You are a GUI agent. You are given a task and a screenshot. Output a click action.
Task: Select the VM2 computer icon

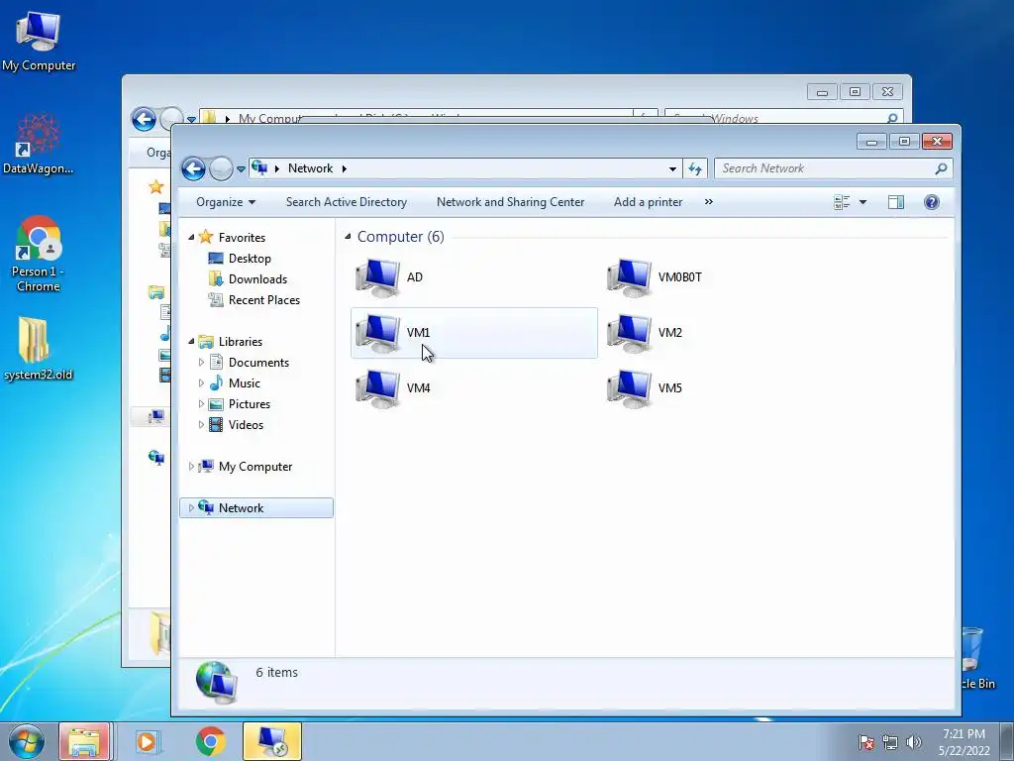tap(629, 333)
